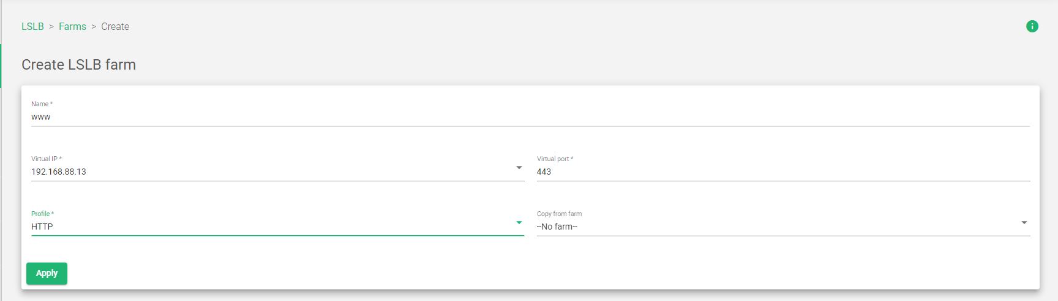Image resolution: width=1058 pixels, height=301 pixels.
Task: Open the Farms breadcrumb link
Action: click(x=72, y=26)
